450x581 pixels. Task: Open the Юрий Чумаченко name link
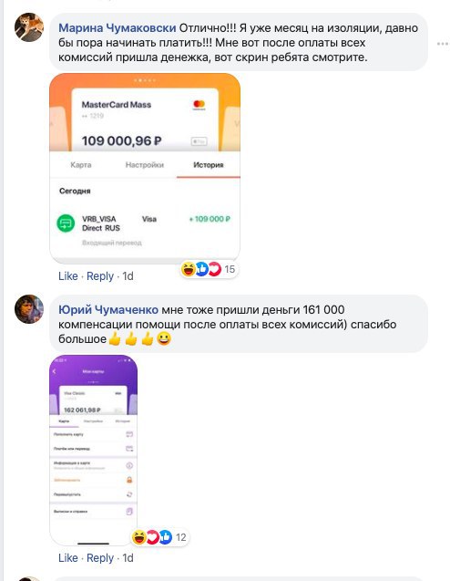click(108, 309)
